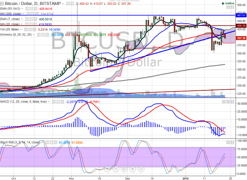Screen dimensions: 247x180
Task: Hide the EMA (7, close) indicator
Action: pyautogui.click(x=27, y=19)
